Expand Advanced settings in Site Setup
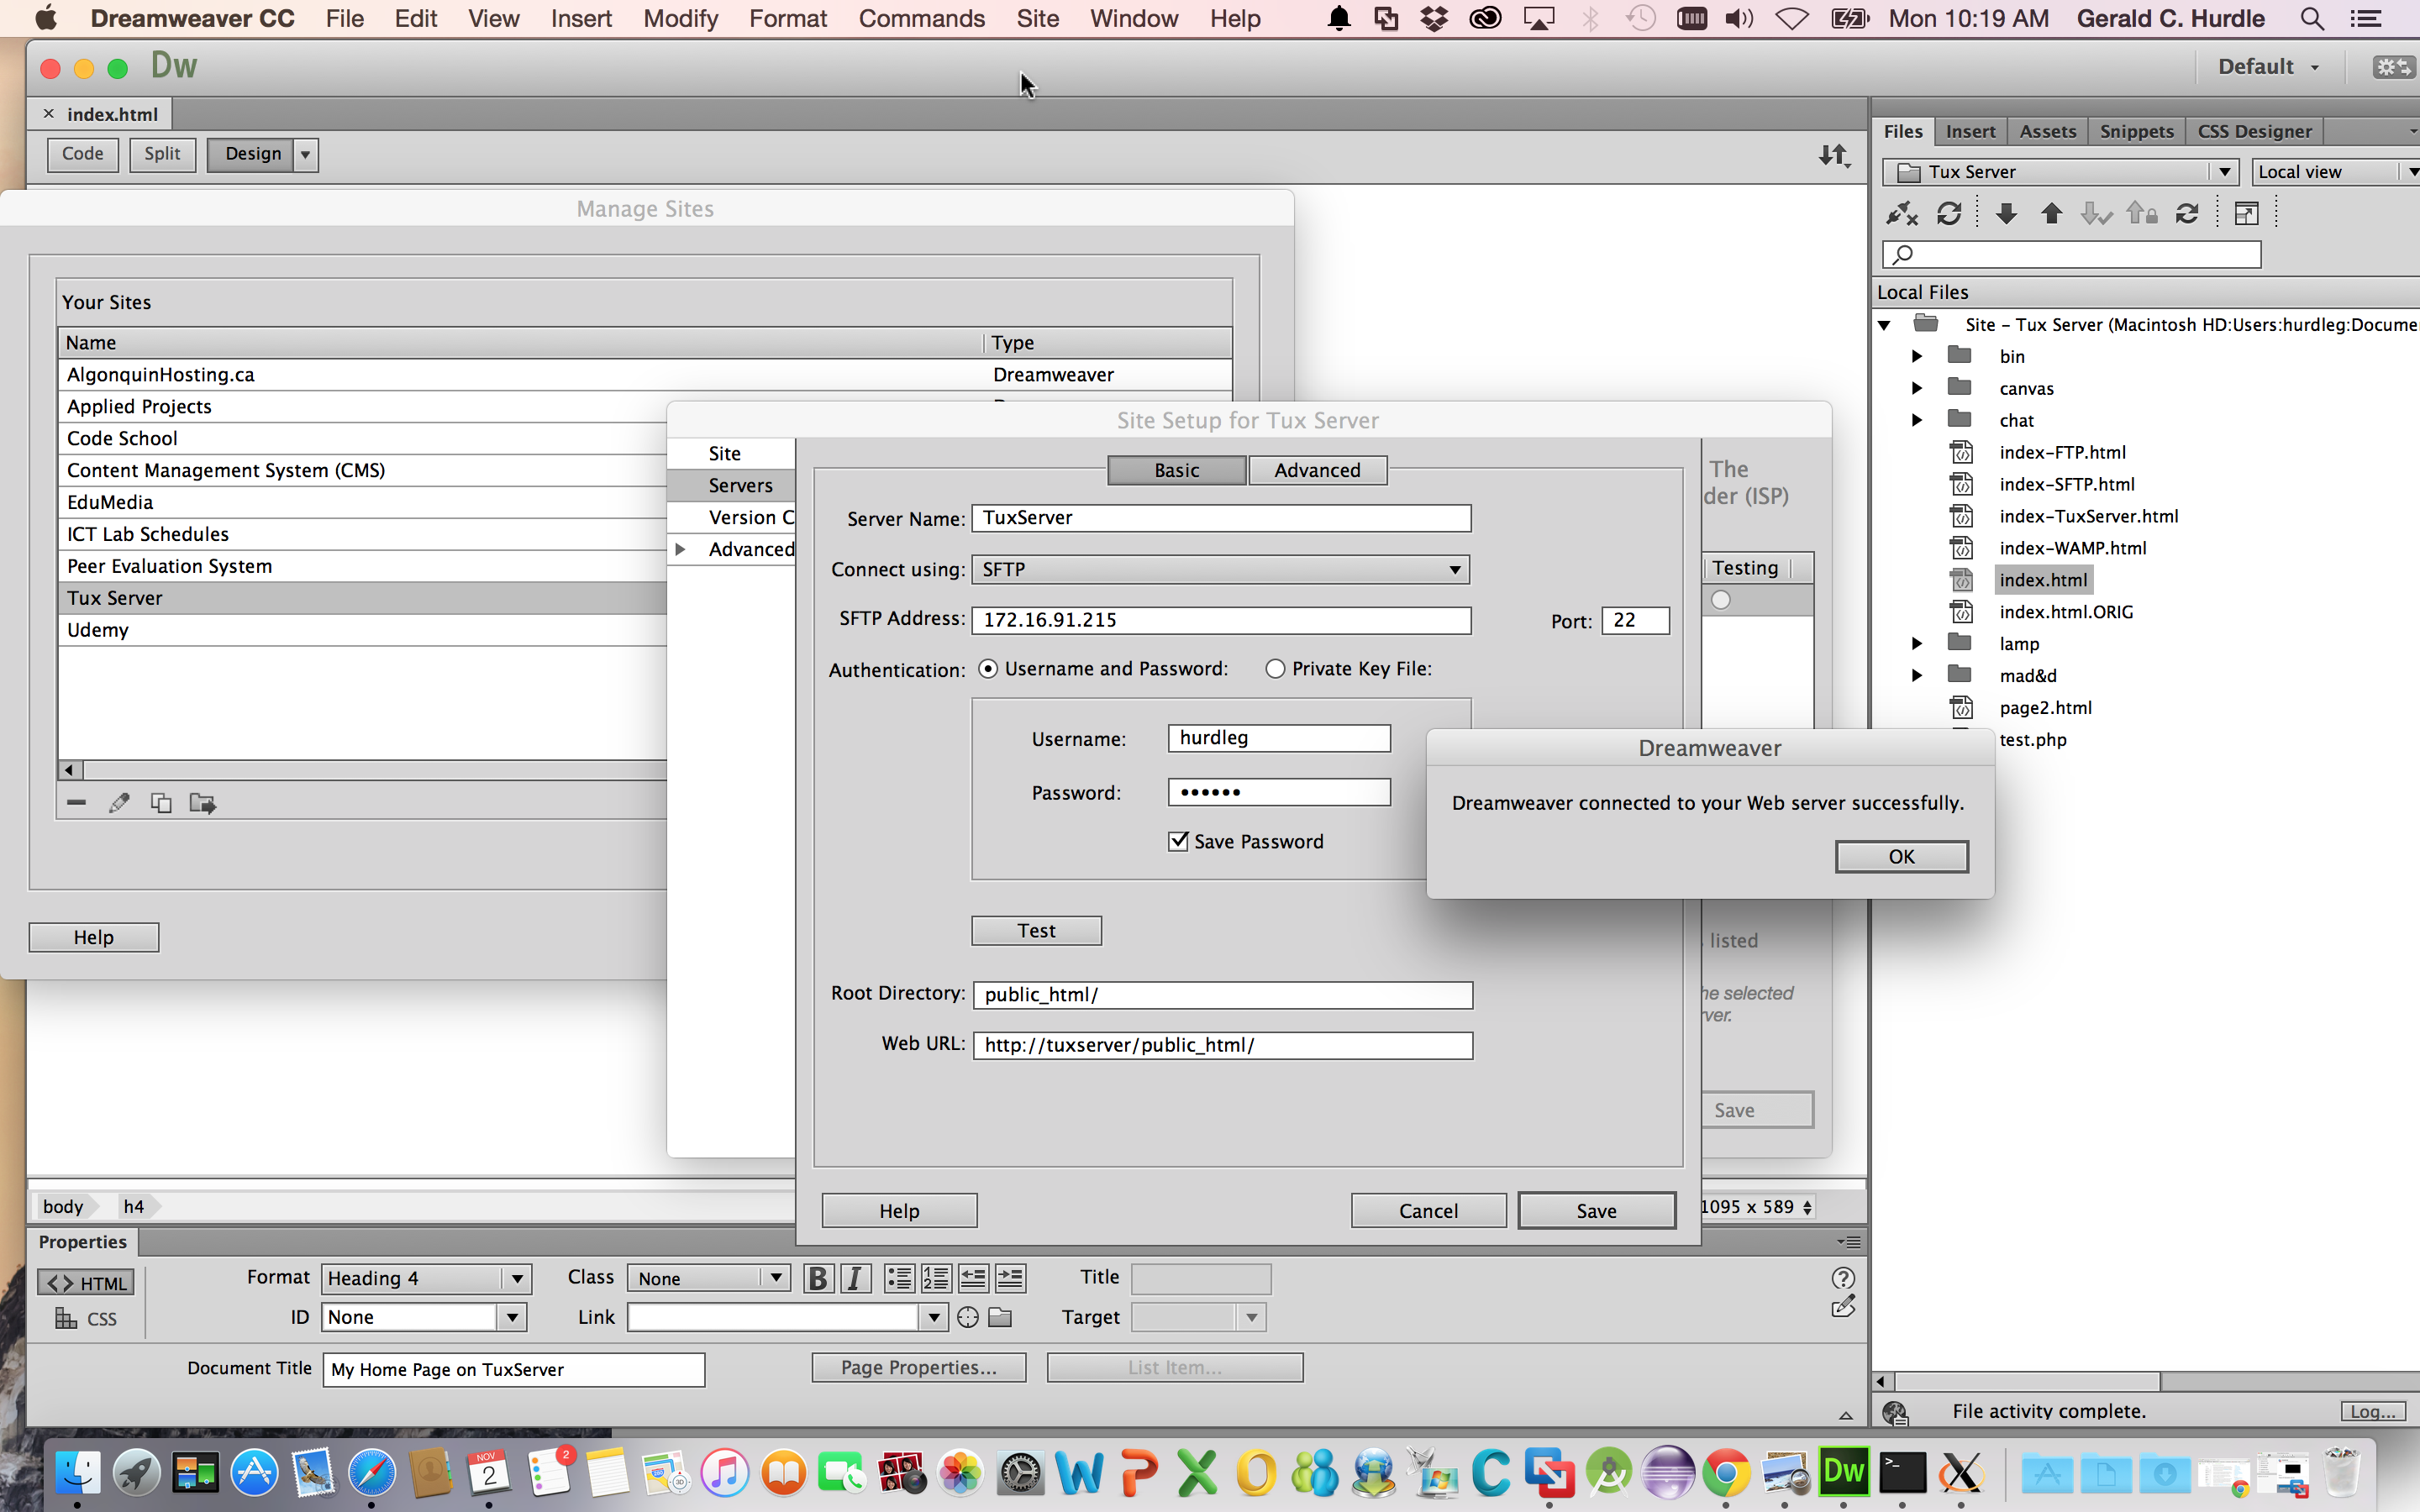Image resolution: width=2420 pixels, height=1512 pixels. pyautogui.click(x=680, y=549)
